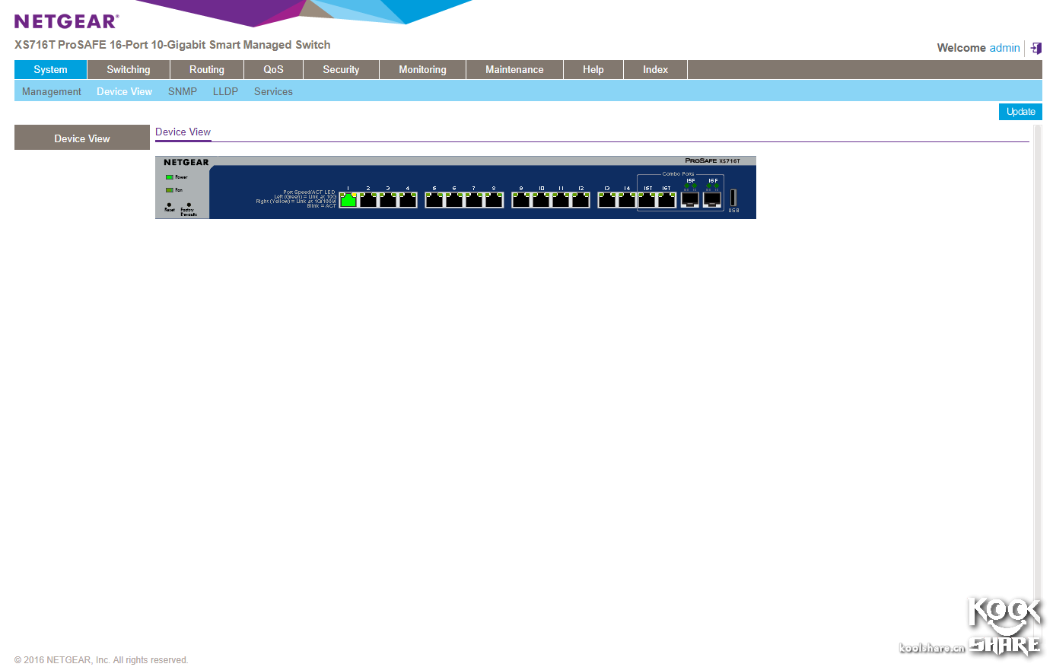
Task: Select the LLDP submenu item
Action: pyautogui.click(x=225, y=92)
